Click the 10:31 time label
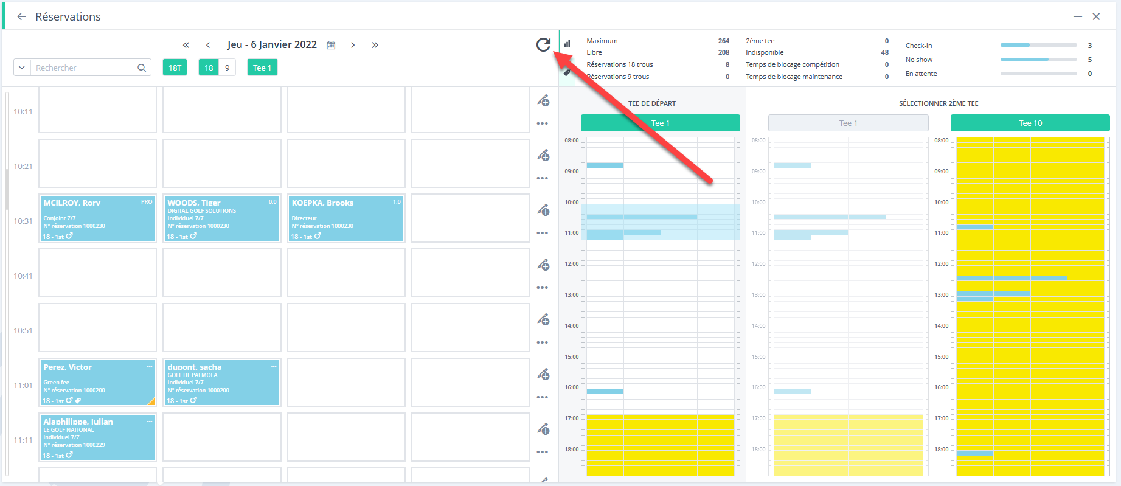The height and width of the screenshot is (486, 1121). 23,221
